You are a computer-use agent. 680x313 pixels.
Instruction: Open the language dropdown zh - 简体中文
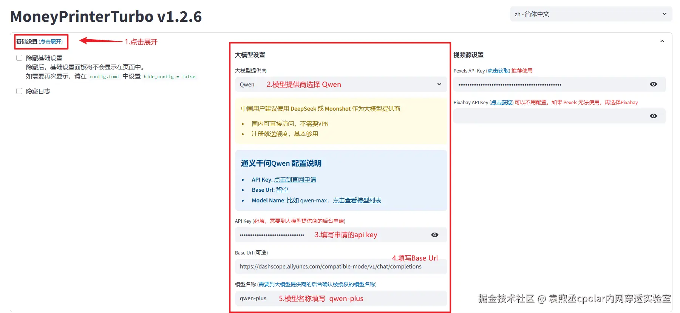tap(591, 14)
